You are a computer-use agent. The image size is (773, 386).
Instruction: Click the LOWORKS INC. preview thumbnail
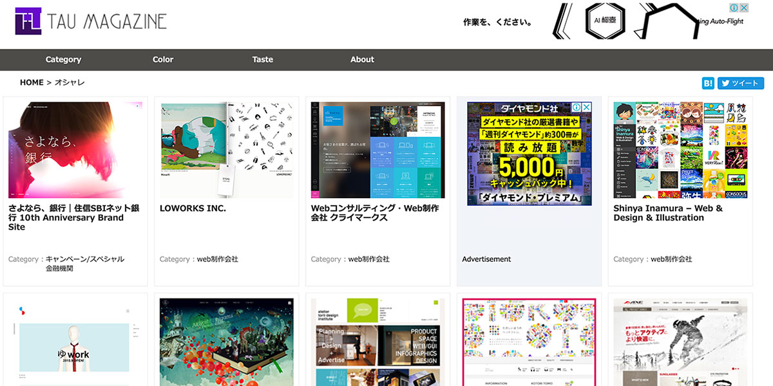tap(227, 150)
